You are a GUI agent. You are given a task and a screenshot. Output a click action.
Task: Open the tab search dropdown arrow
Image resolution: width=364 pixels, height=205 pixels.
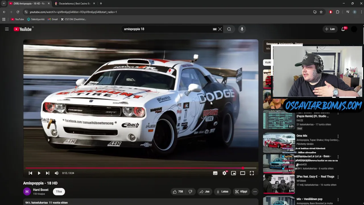[x=4, y=3]
